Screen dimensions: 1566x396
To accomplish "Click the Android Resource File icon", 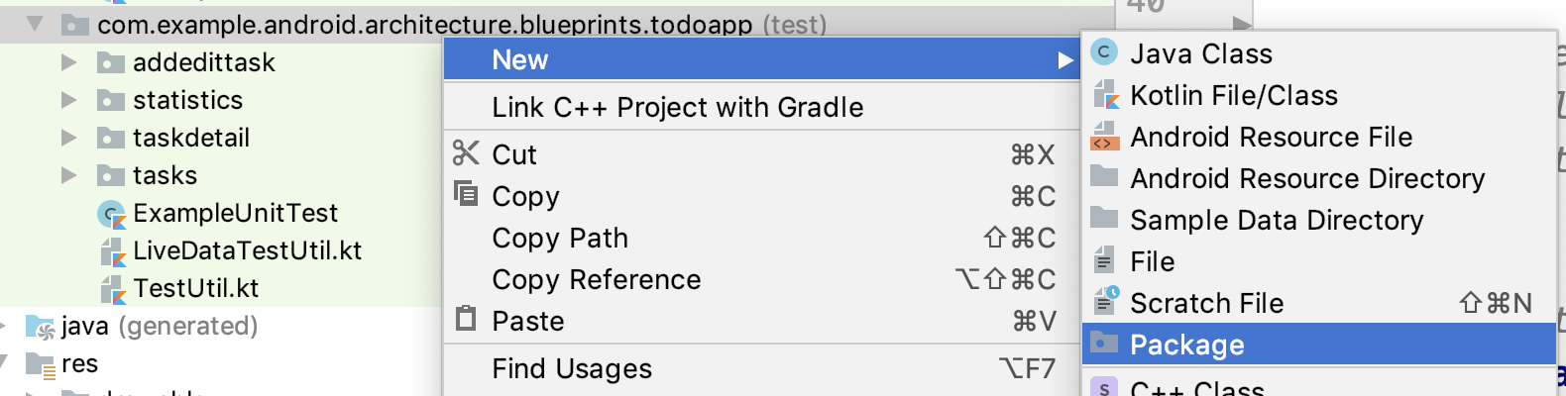I will [1104, 137].
